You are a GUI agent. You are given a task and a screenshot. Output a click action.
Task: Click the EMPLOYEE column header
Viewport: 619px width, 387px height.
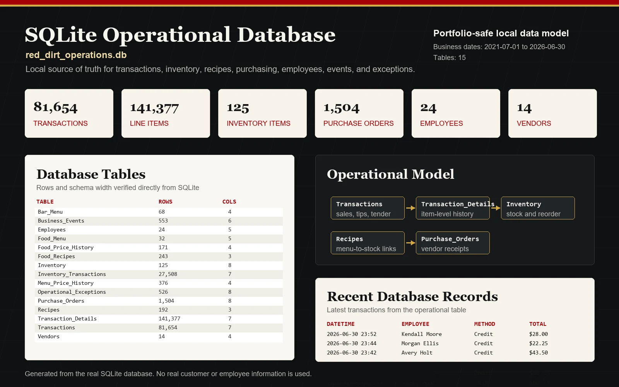pyautogui.click(x=415, y=324)
